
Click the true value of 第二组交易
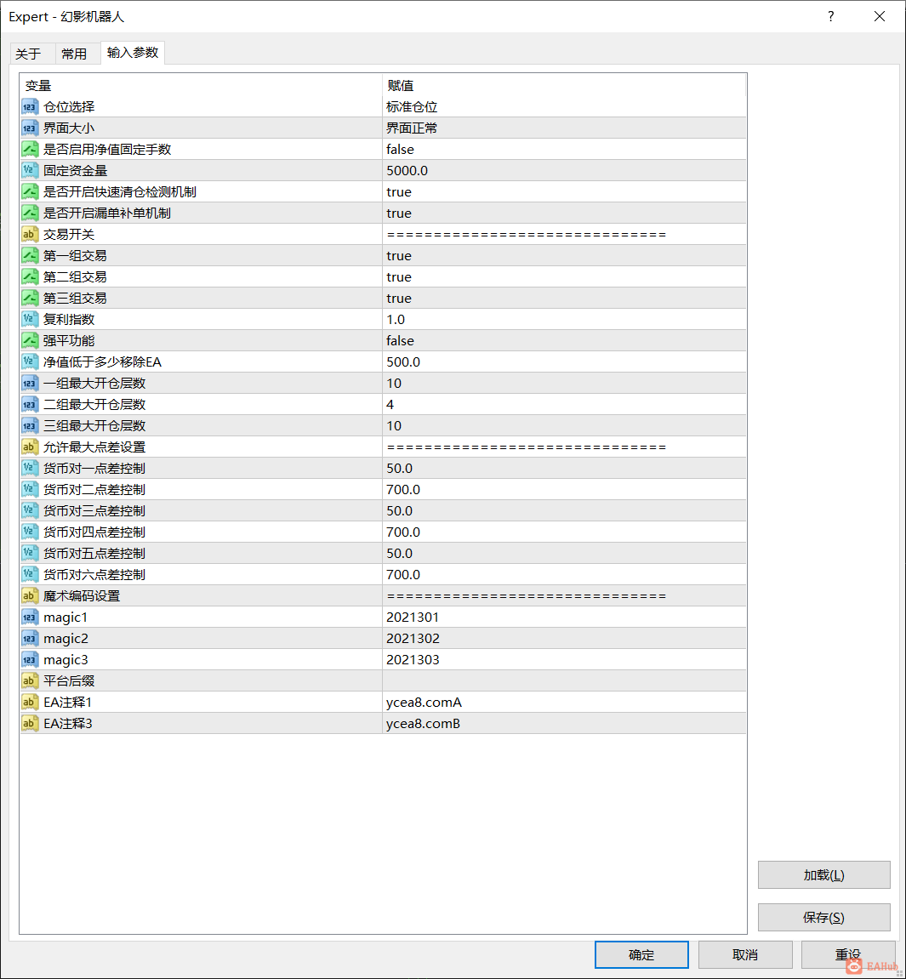(399, 276)
